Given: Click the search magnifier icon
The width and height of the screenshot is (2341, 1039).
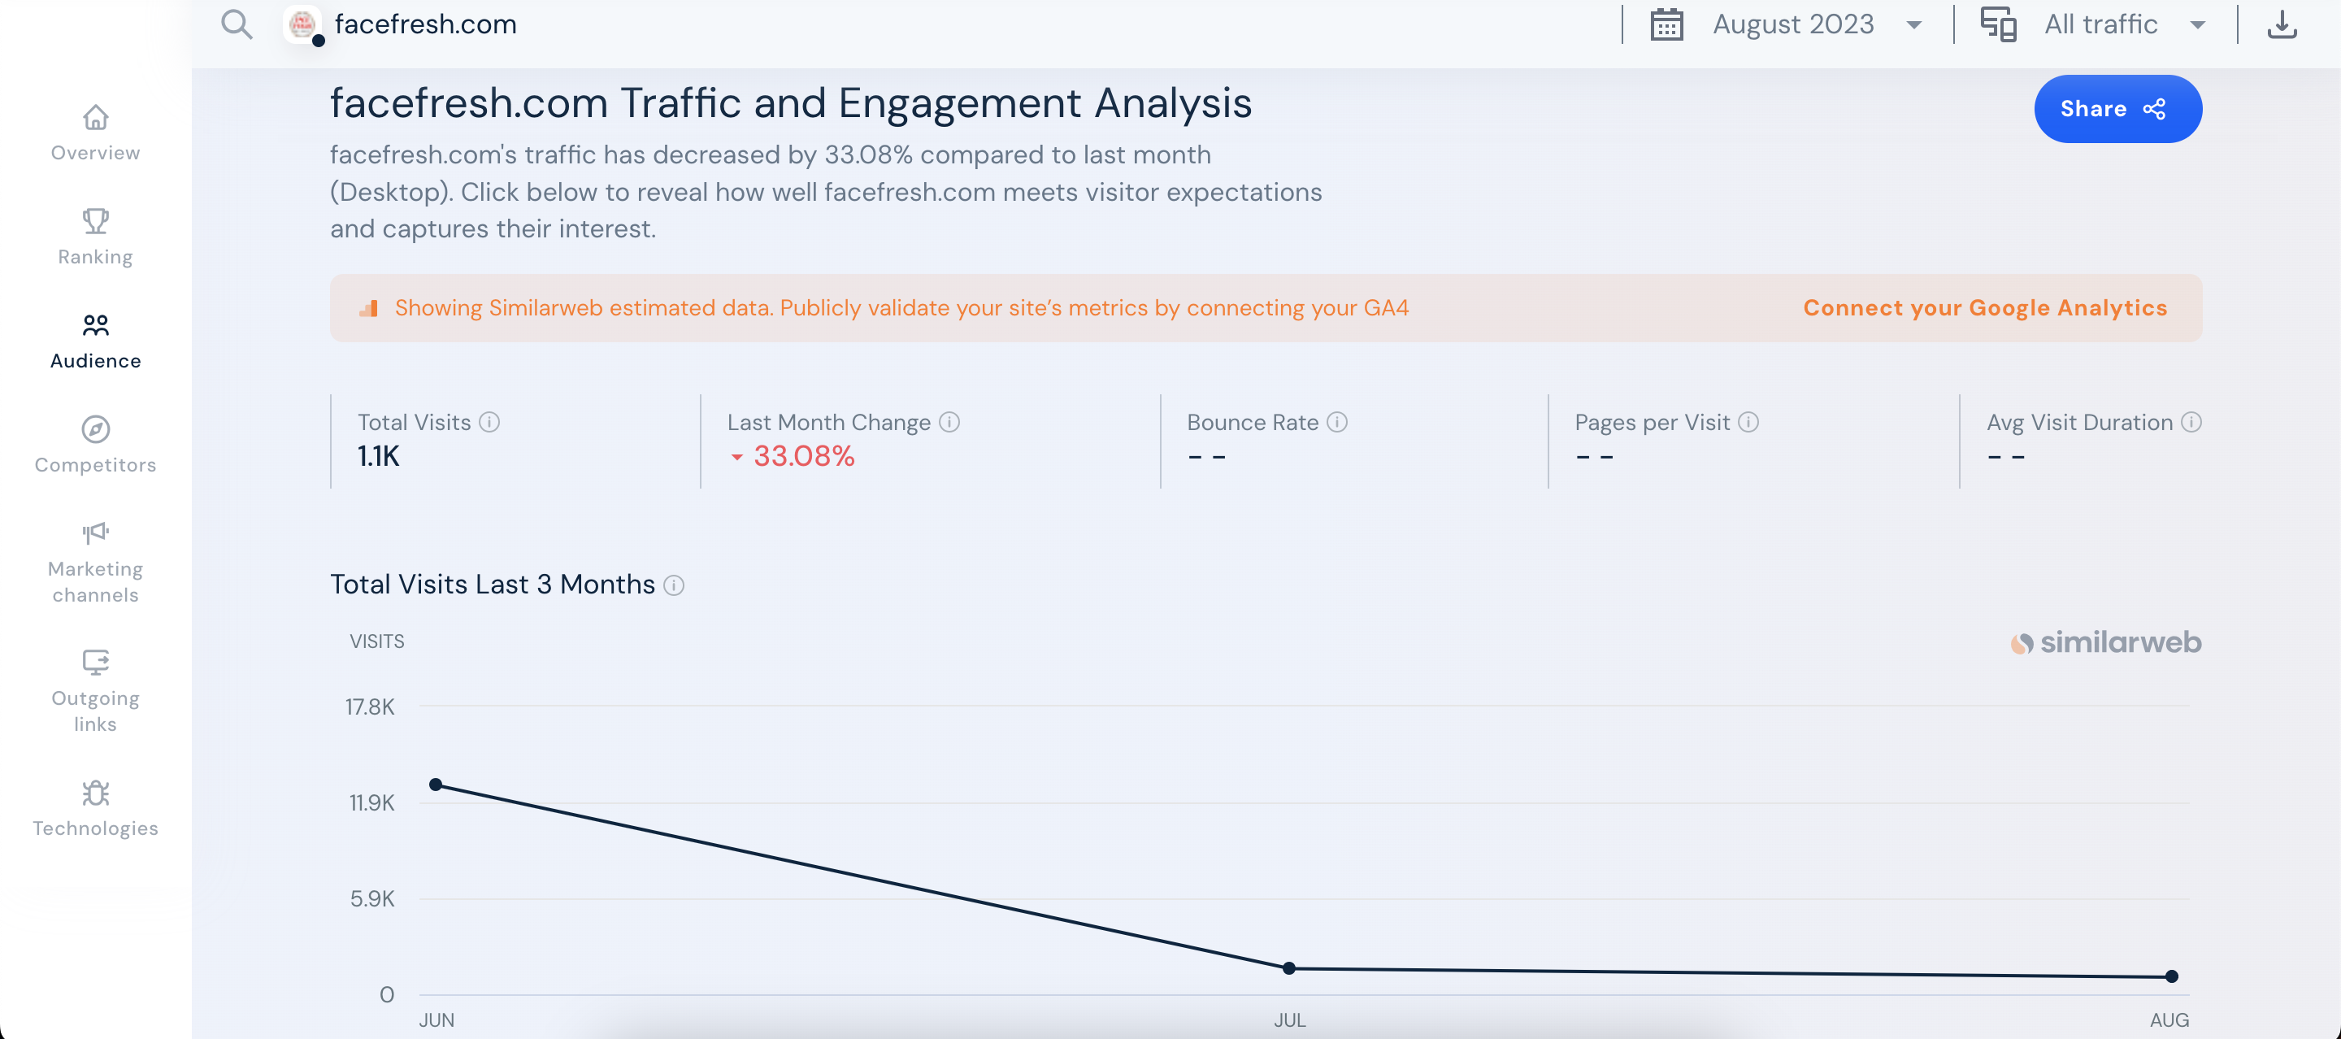Looking at the screenshot, I should pyautogui.click(x=237, y=24).
